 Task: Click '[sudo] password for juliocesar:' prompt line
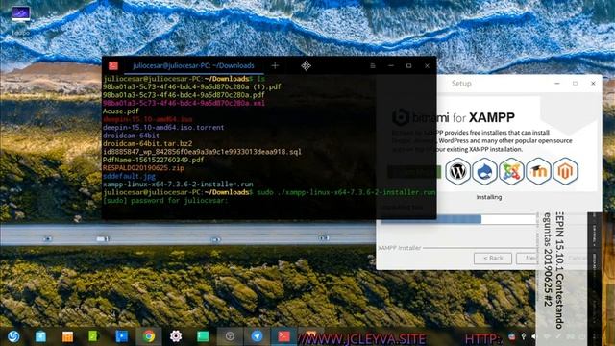click(x=165, y=201)
